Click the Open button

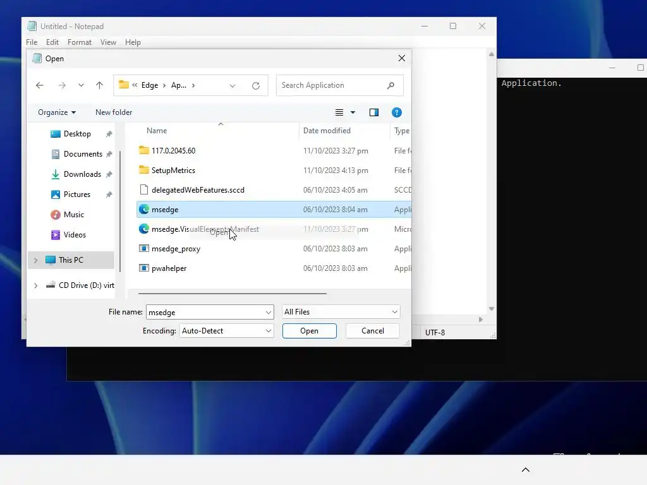[310, 331]
